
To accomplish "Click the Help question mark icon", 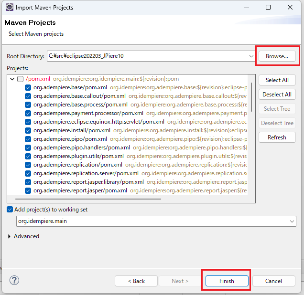I will pyautogui.click(x=14, y=280).
